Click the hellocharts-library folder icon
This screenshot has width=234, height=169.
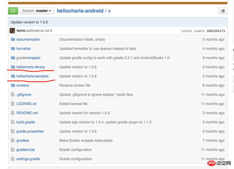pos(13,67)
